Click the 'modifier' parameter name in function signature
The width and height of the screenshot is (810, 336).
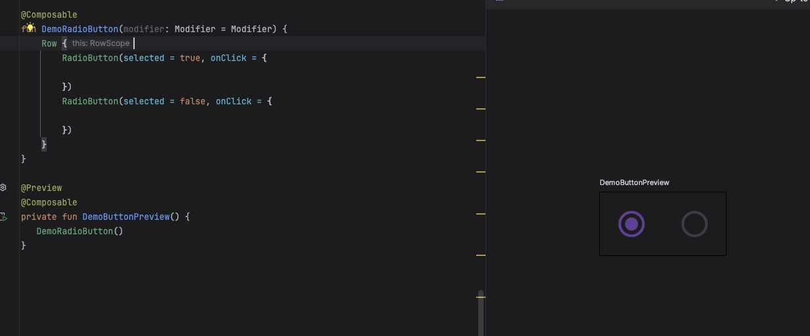coord(144,29)
